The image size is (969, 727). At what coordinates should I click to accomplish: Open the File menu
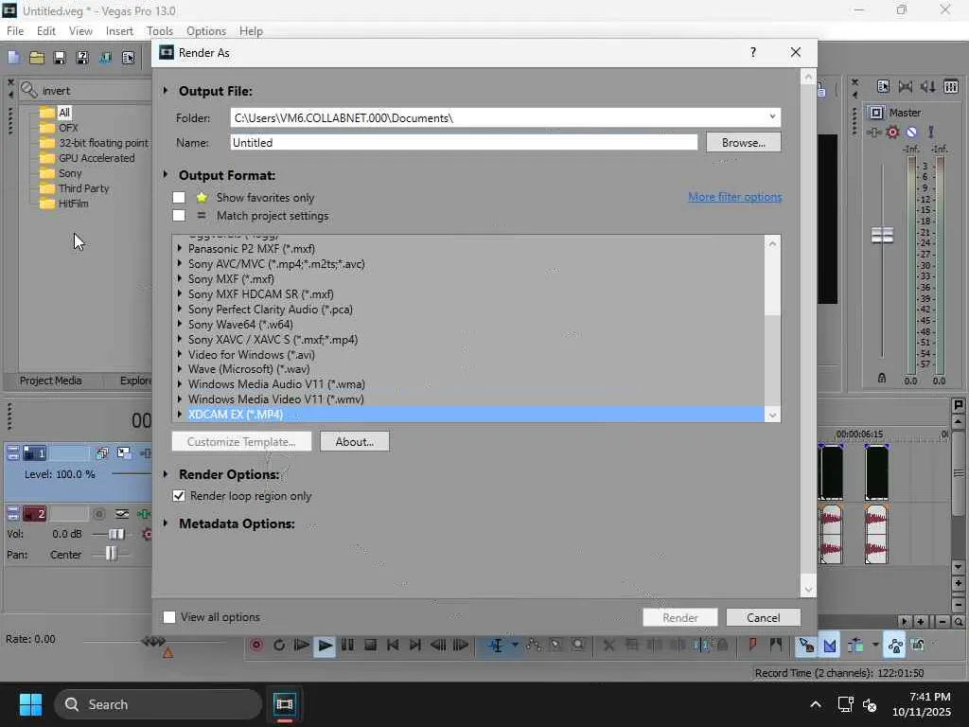tap(15, 31)
